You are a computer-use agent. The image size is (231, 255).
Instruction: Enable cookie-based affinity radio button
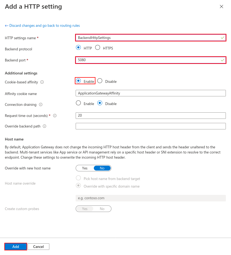(x=78, y=81)
